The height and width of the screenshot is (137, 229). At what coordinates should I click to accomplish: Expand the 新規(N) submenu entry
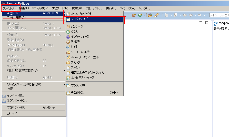click(x=34, y=13)
